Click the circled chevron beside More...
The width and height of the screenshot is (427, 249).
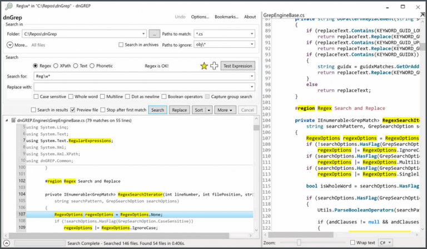(9, 45)
